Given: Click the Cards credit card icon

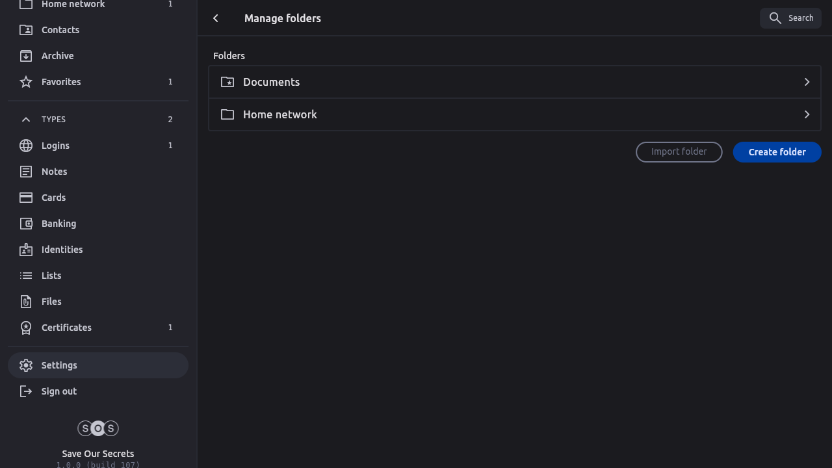Looking at the screenshot, I should (26, 198).
